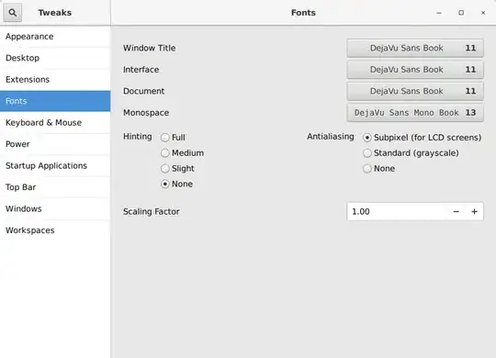The height and width of the screenshot is (358, 496).
Task: Open the search magnifier in Tweaks
Action: click(13, 13)
